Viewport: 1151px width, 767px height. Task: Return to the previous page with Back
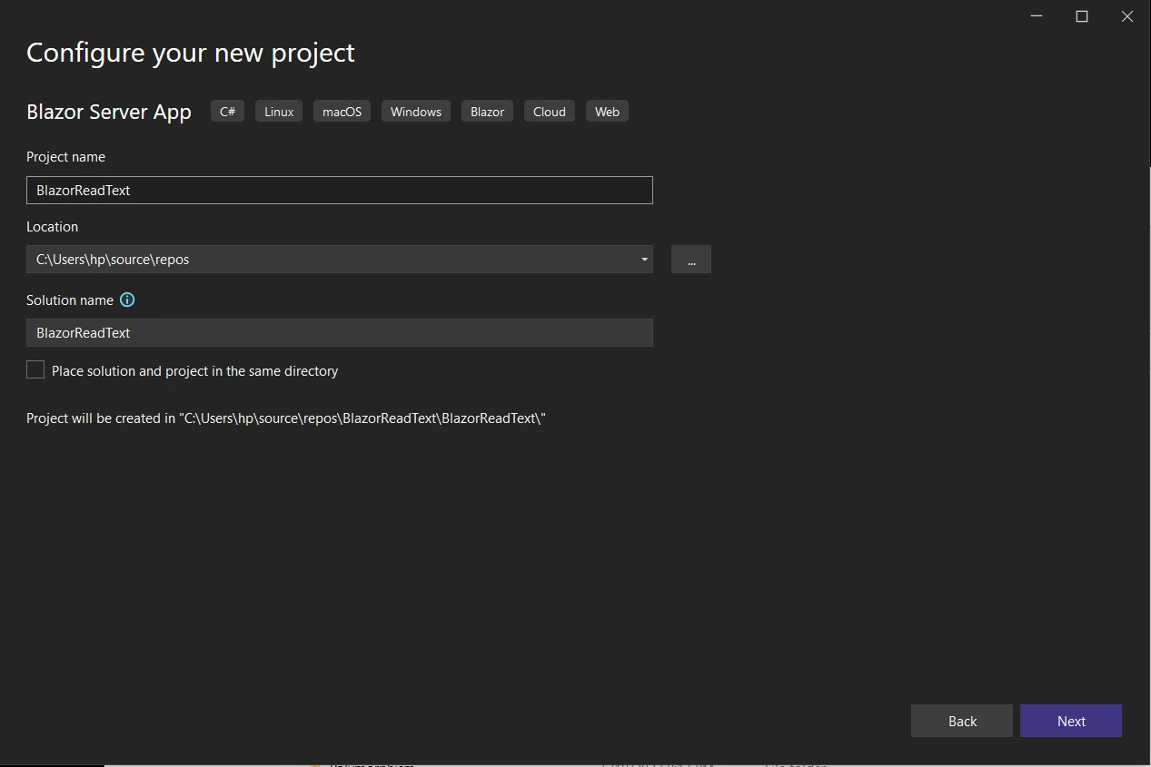click(x=961, y=721)
